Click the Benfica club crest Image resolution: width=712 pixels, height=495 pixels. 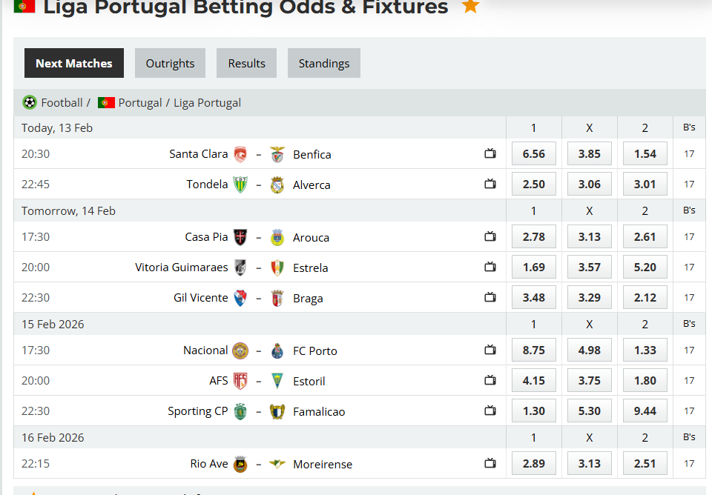click(x=277, y=154)
